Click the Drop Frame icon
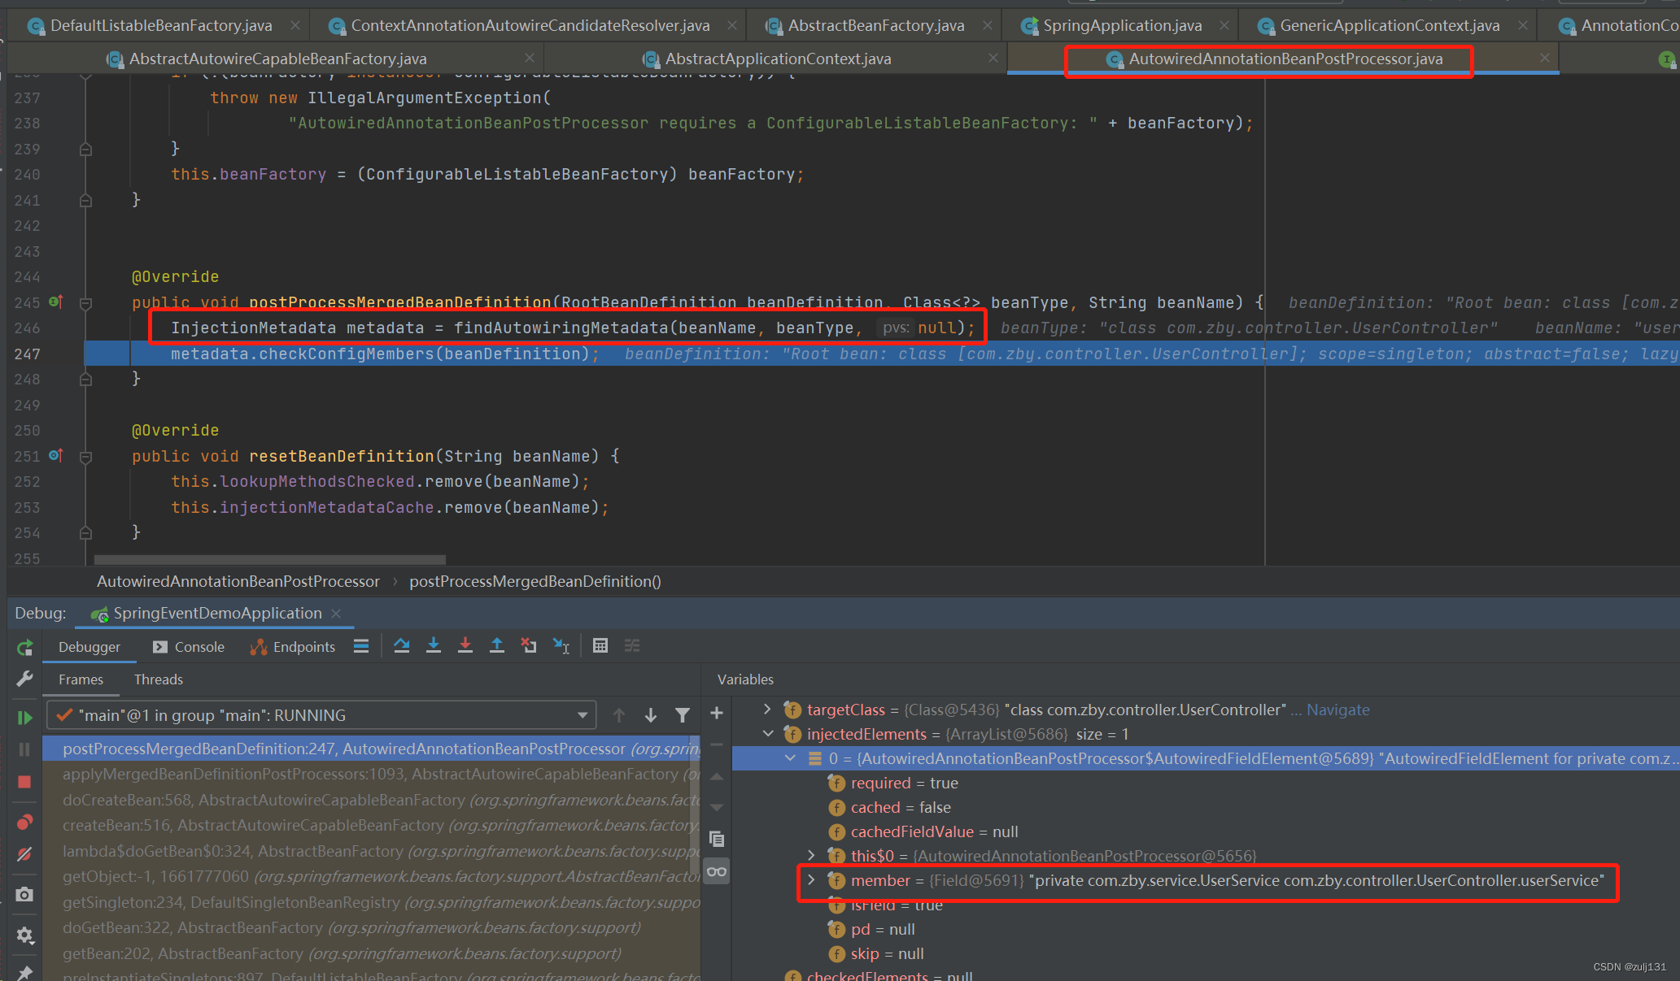This screenshot has height=981, width=1680. pos(529,646)
